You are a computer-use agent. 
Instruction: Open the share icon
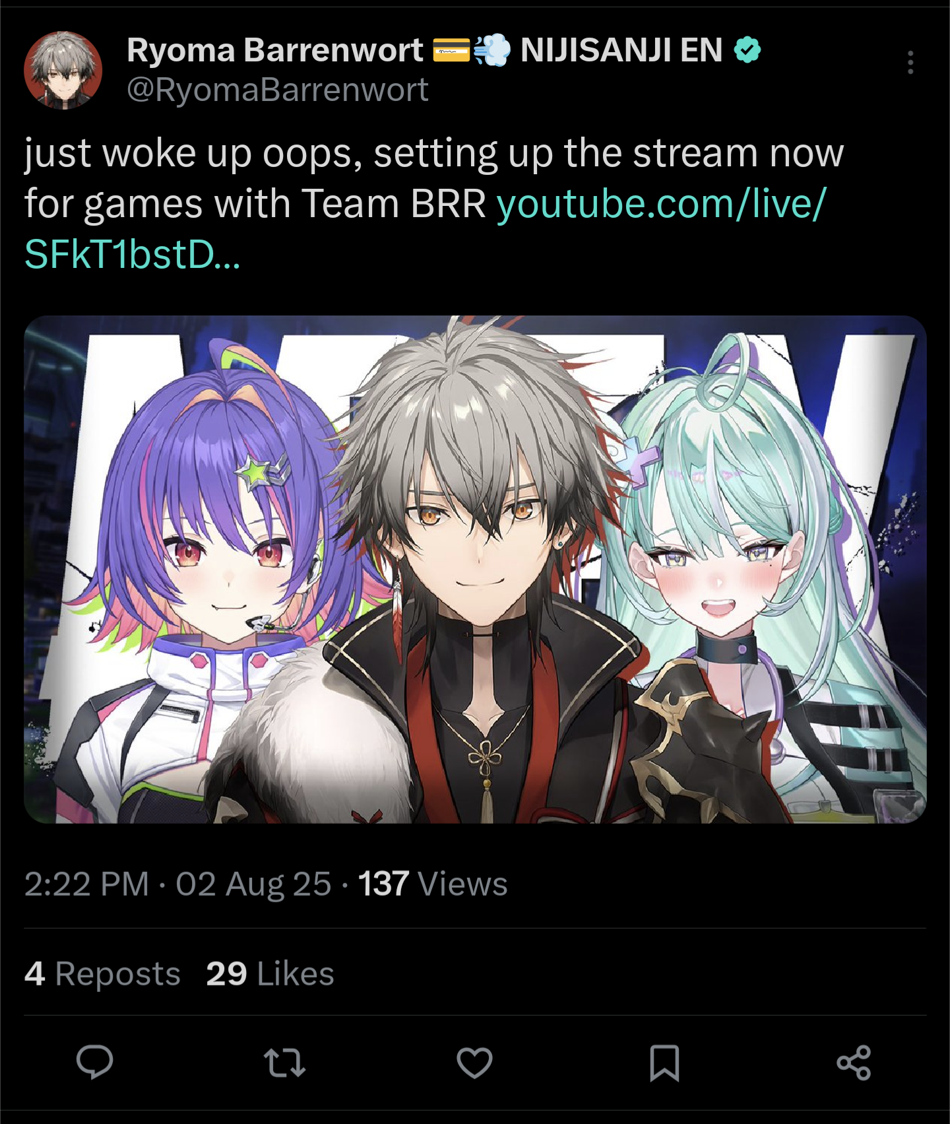coord(854,1063)
